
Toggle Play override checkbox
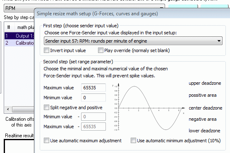coord(101,50)
